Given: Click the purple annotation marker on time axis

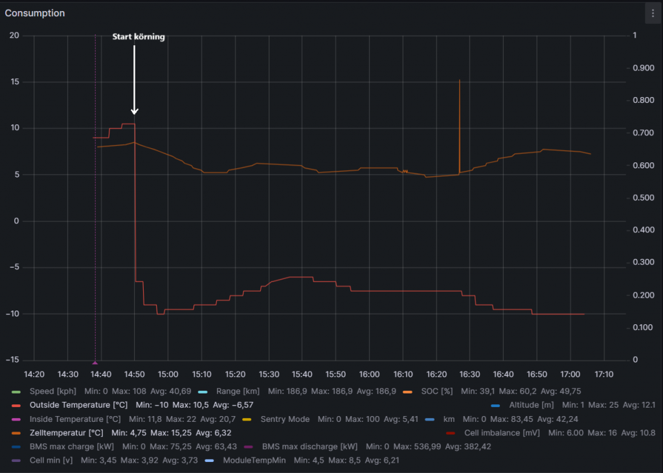Looking at the screenshot, I should pos(95,363).
